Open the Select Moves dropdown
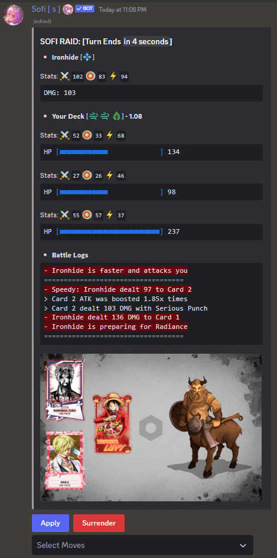Viewport: 277px width, 558px height. click(x=142, y=545)
